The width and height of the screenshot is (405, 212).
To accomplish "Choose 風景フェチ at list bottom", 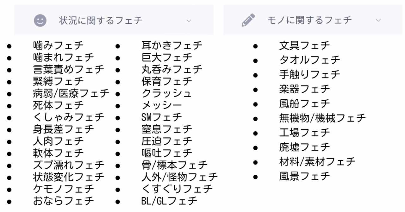I will coord(304,176).
